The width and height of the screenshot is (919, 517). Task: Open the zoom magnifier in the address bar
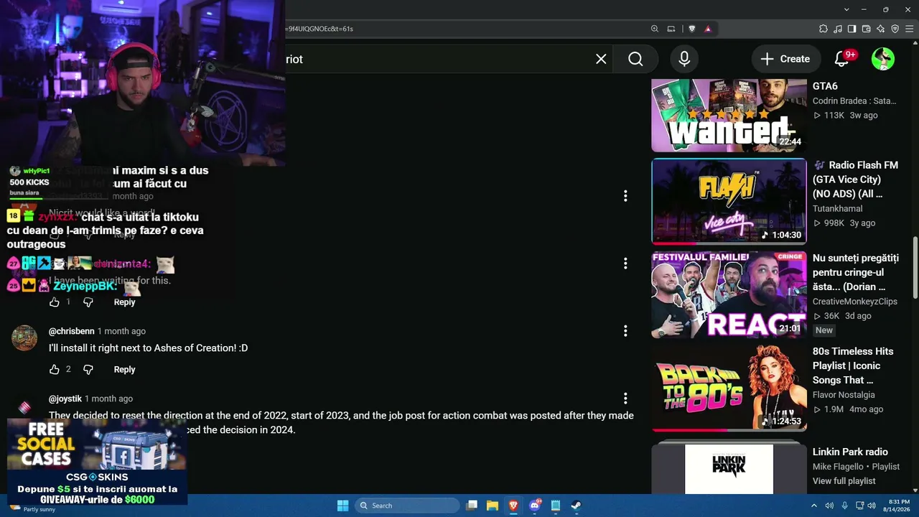[x=654, y=29]
